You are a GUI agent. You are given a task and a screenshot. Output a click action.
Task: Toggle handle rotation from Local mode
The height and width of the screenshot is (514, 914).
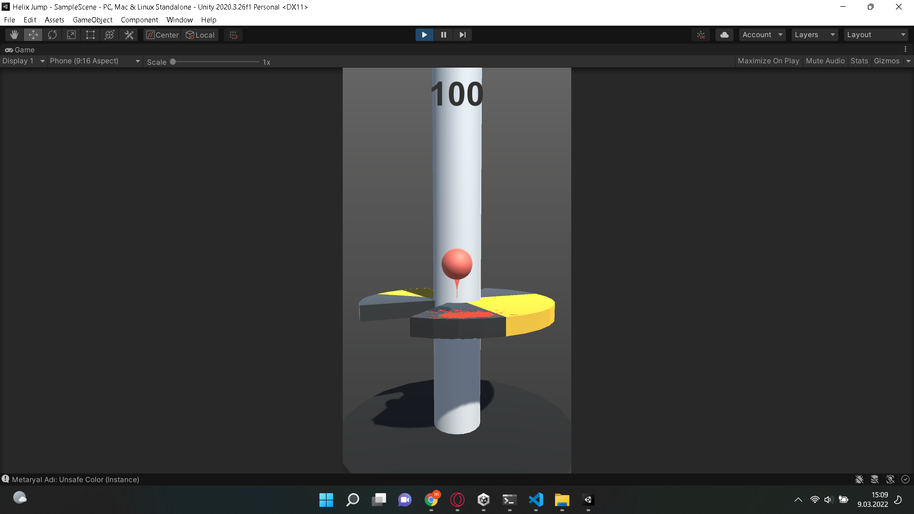point(200,35)
